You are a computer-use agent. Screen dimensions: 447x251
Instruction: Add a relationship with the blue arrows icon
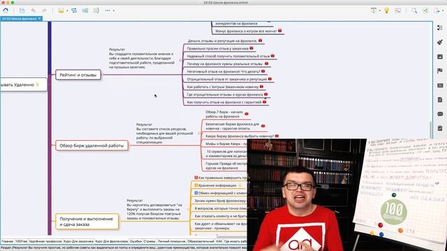74,10
